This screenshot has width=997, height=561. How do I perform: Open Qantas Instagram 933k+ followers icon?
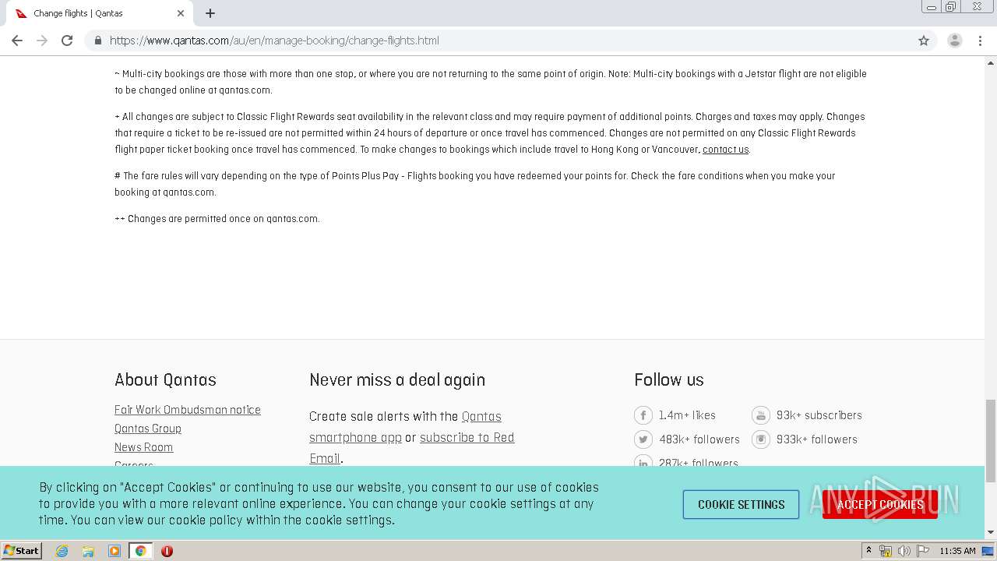[760, 439]
